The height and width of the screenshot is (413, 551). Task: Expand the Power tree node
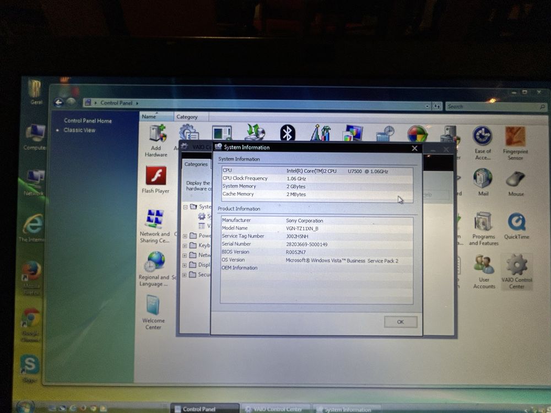[185, 236]
